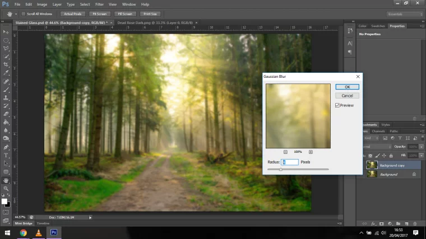Image resolution: width=426 pixels, height=239 pixels.
Task: Select the Path Selection tool
Action: [x=6, y=163]
